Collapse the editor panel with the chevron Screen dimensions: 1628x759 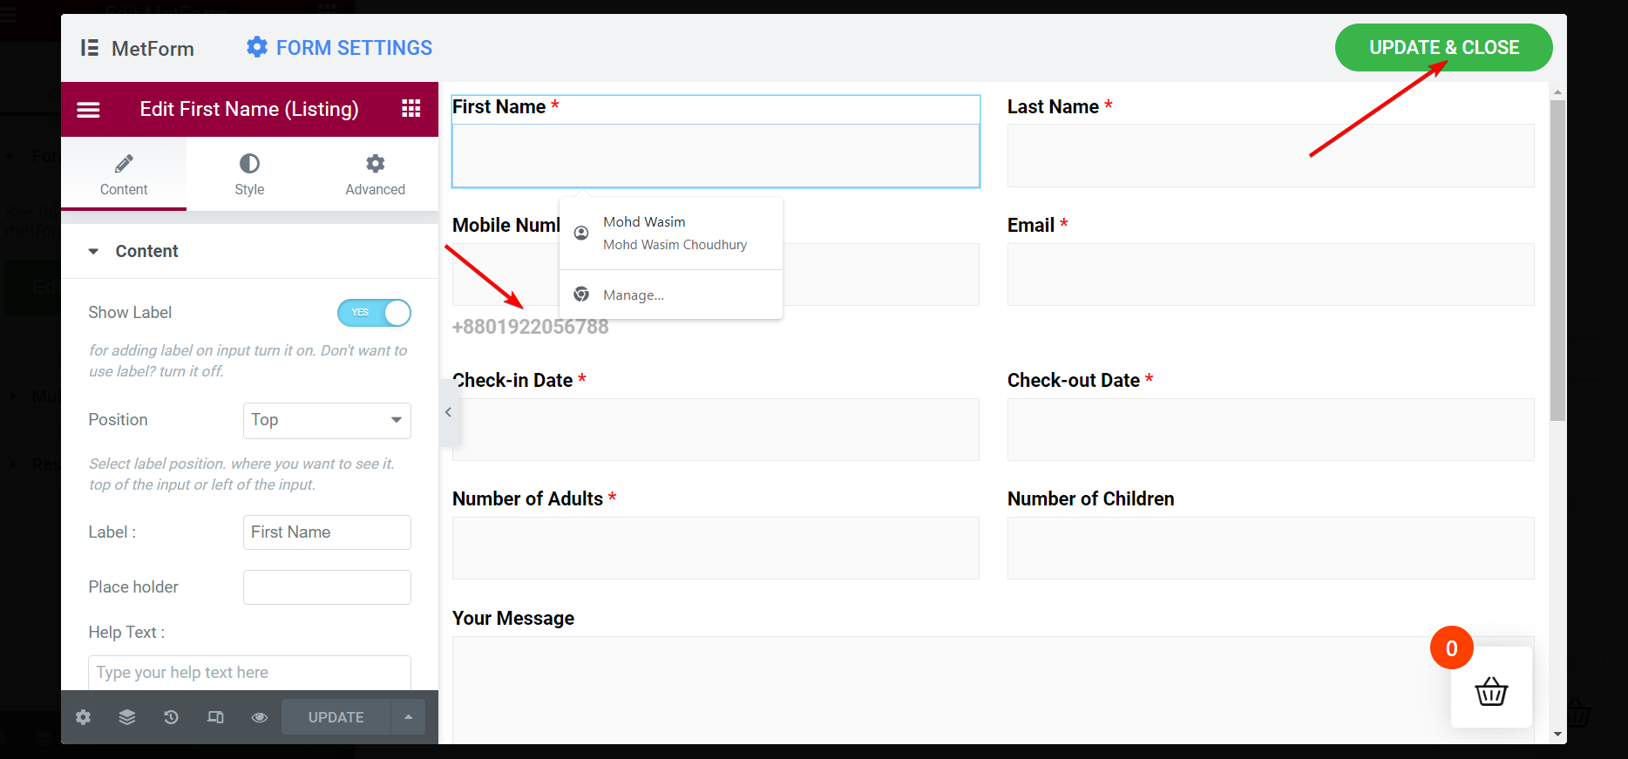[x=448, y=412]
